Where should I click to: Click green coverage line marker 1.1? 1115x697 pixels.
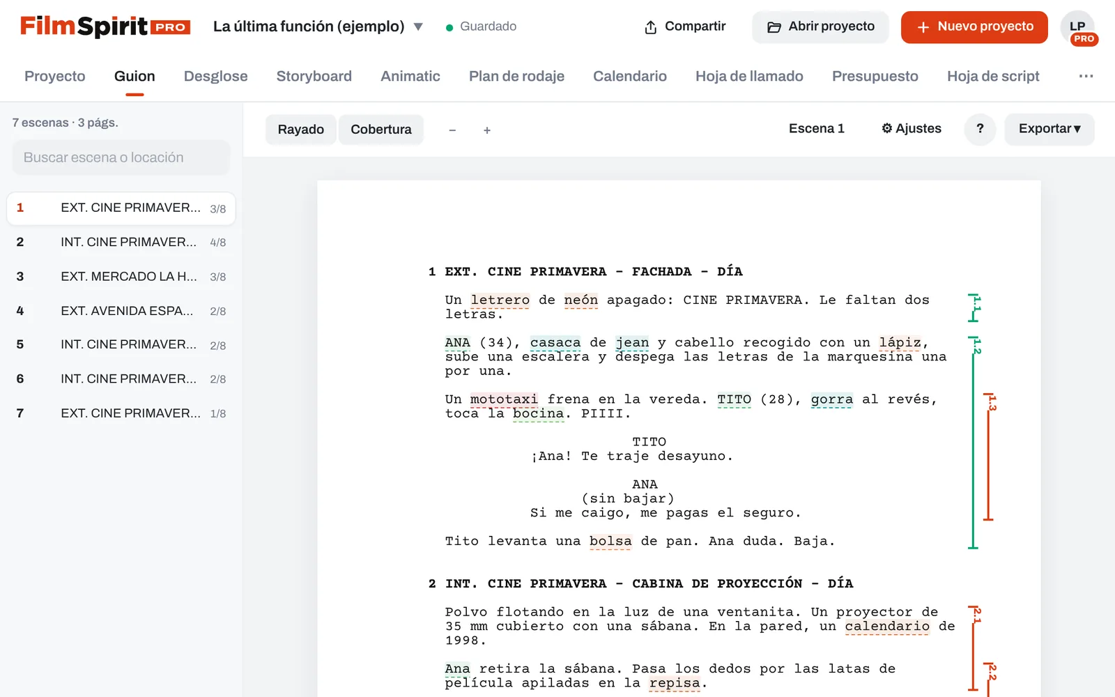[975, 307]
